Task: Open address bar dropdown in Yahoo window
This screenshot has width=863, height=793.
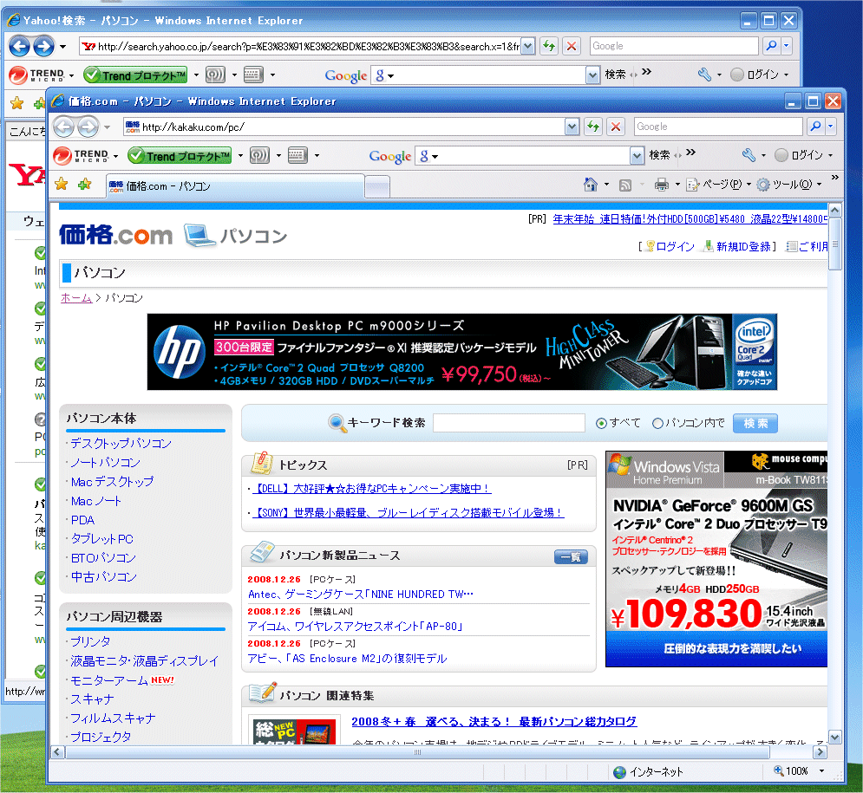Action: click(x=528, y=46)
